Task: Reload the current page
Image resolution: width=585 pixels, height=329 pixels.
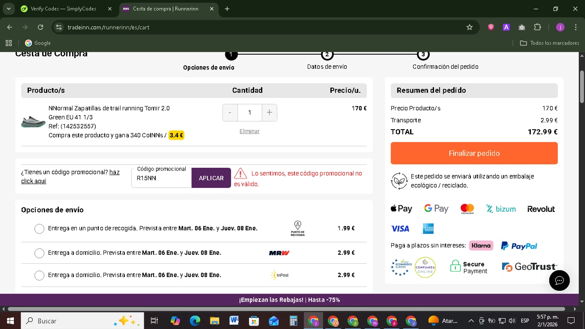Action: [x=41, y=27]
